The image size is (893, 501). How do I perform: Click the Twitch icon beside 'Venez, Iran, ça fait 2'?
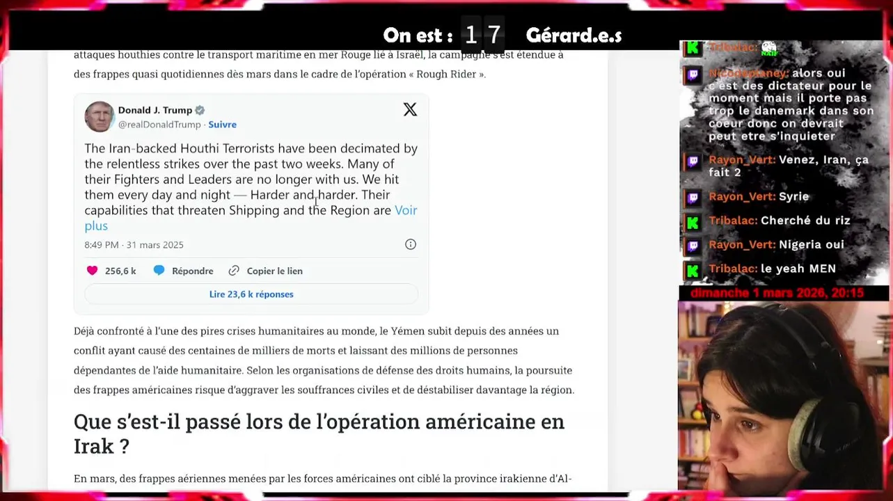[693, 162]
